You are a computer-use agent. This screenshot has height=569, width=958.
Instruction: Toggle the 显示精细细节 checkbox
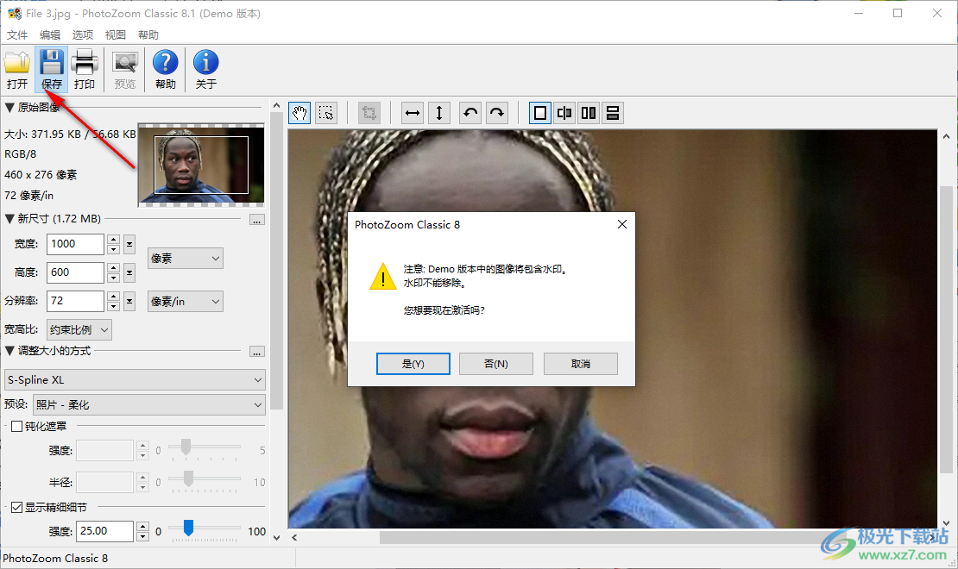point(17,507)
